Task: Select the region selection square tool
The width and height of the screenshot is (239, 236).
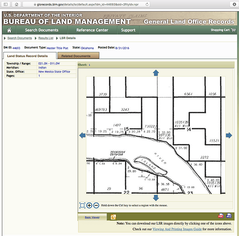Action: coord(82,205)
